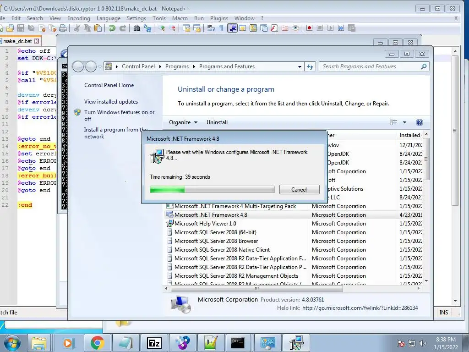Click the Zoom In icon in Notepad++
The height and width of the screenshot is (352, 469).
[x=162, y=28]
